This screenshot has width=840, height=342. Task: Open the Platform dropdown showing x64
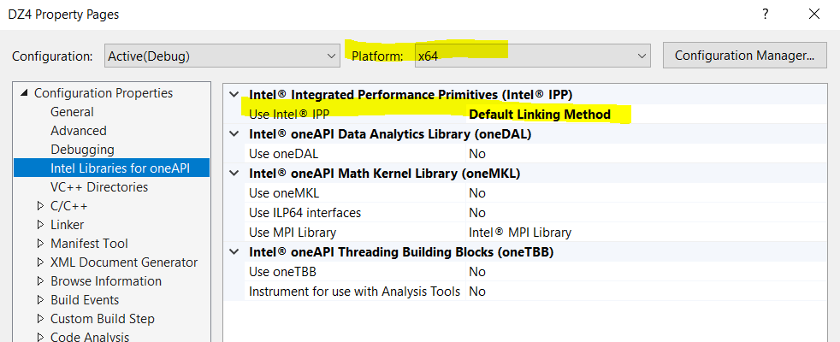pos(533,56)
